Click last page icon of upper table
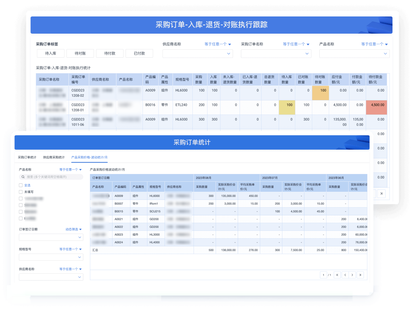Viewport: 415px width, 309px height. pos(381,193)
